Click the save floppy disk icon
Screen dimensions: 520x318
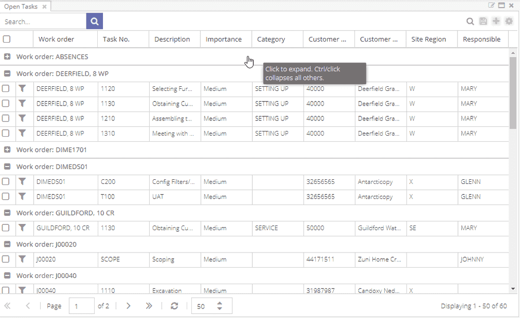[483, 21]
